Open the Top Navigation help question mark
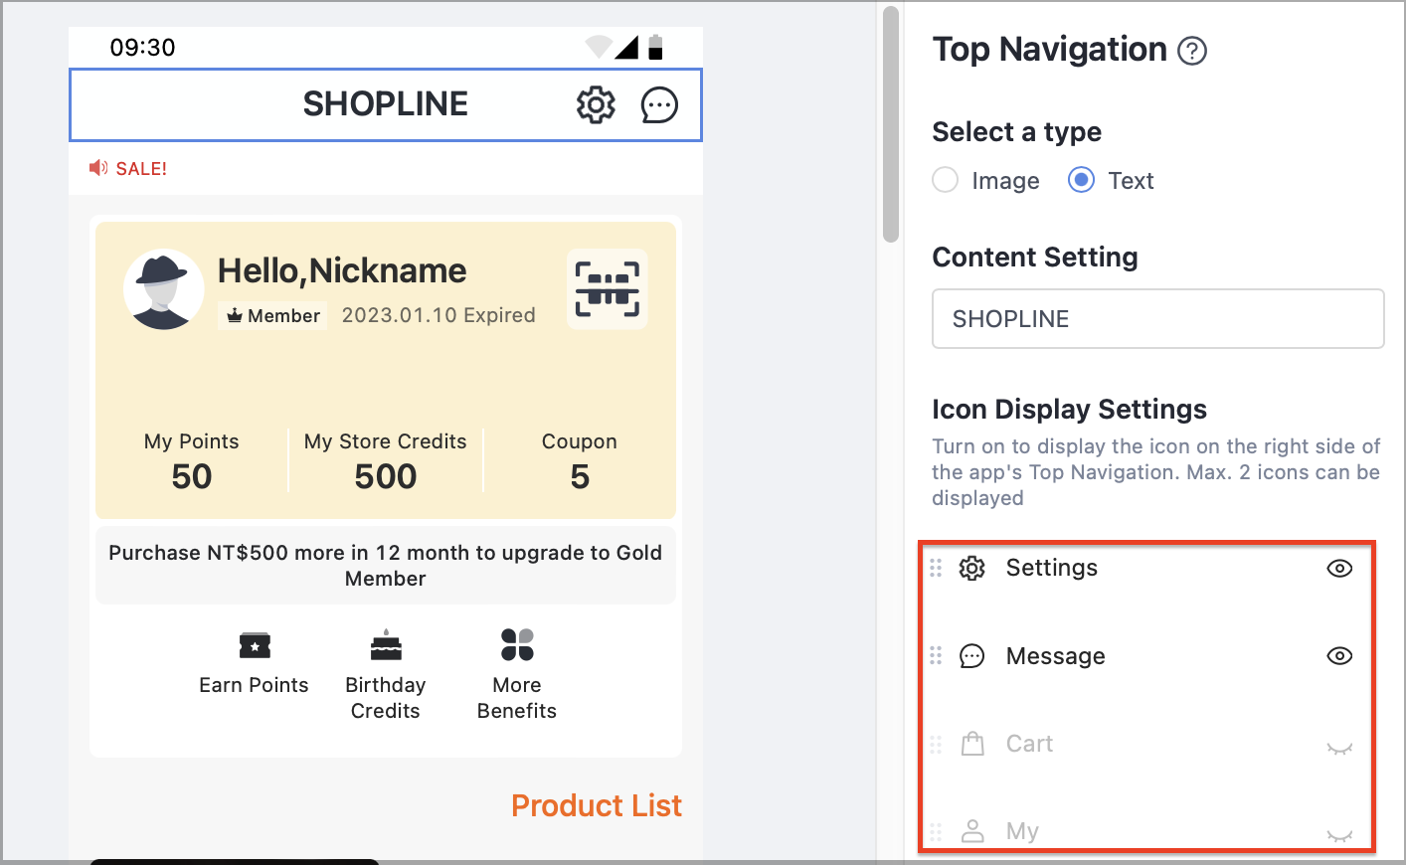This screenshot has height=865, width=1406. [x=1192, y=51]
